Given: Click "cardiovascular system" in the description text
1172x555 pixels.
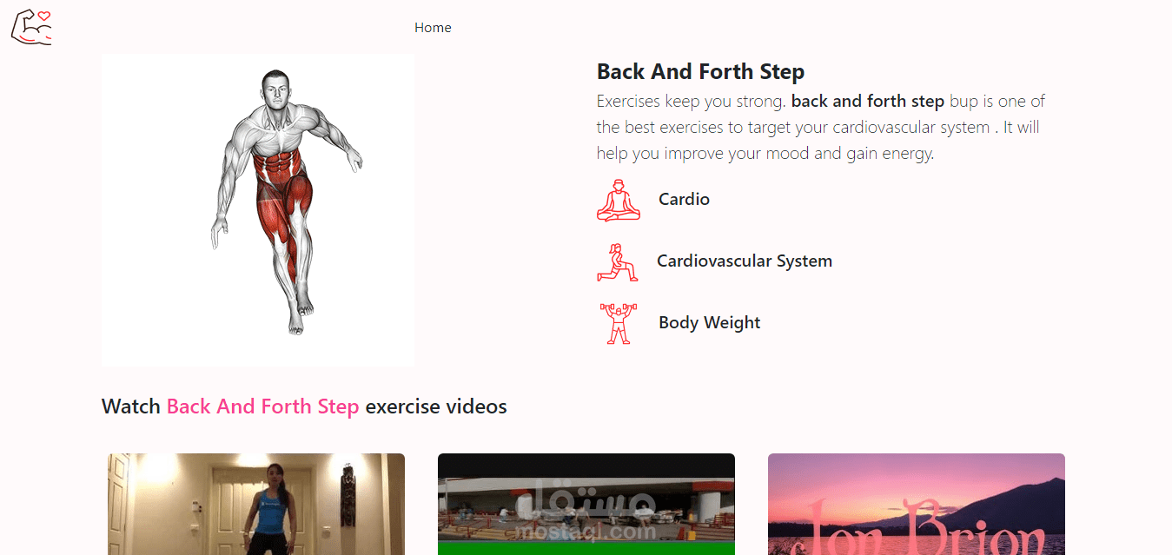Looking at the screenshot, I should click(911, 128).
